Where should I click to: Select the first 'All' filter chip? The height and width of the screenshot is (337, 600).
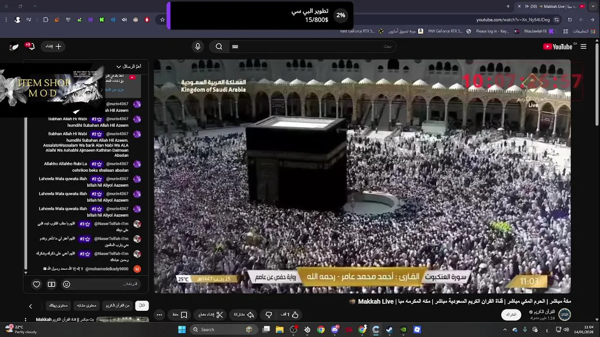click(142, 305)
